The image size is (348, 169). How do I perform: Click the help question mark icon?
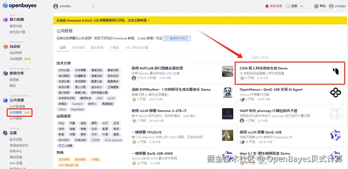pos(316,6)
